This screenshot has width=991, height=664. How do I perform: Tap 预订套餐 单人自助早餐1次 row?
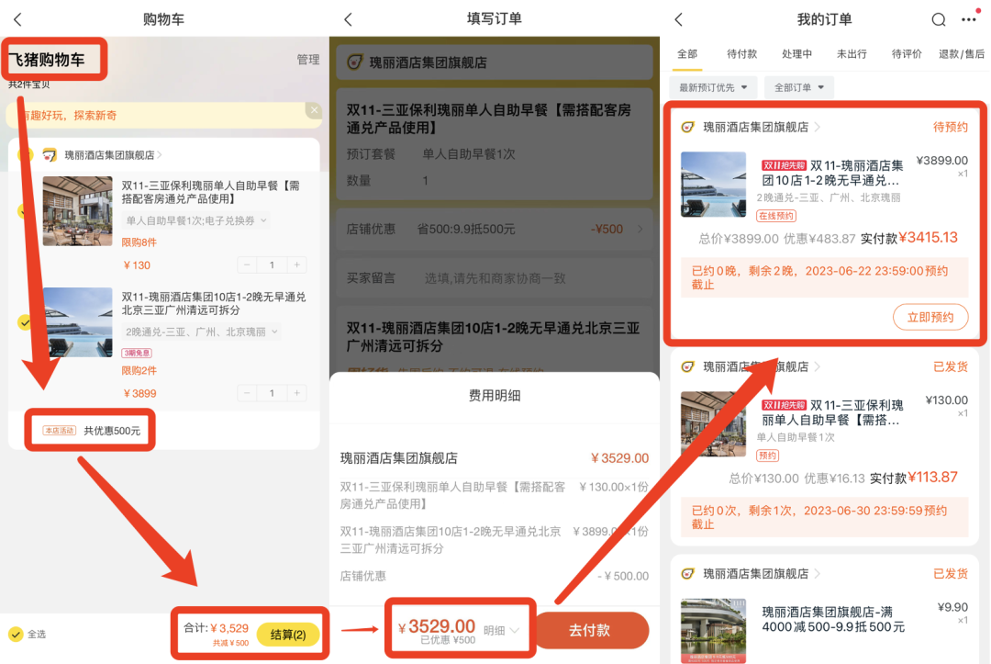(x=431, y=154)
